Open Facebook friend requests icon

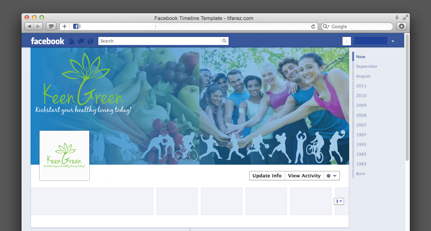click(72, 41)
